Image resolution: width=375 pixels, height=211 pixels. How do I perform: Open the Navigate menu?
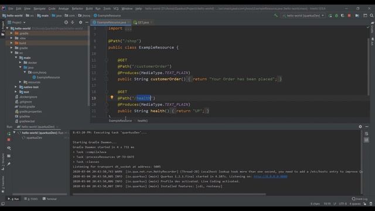click(39, 8)
